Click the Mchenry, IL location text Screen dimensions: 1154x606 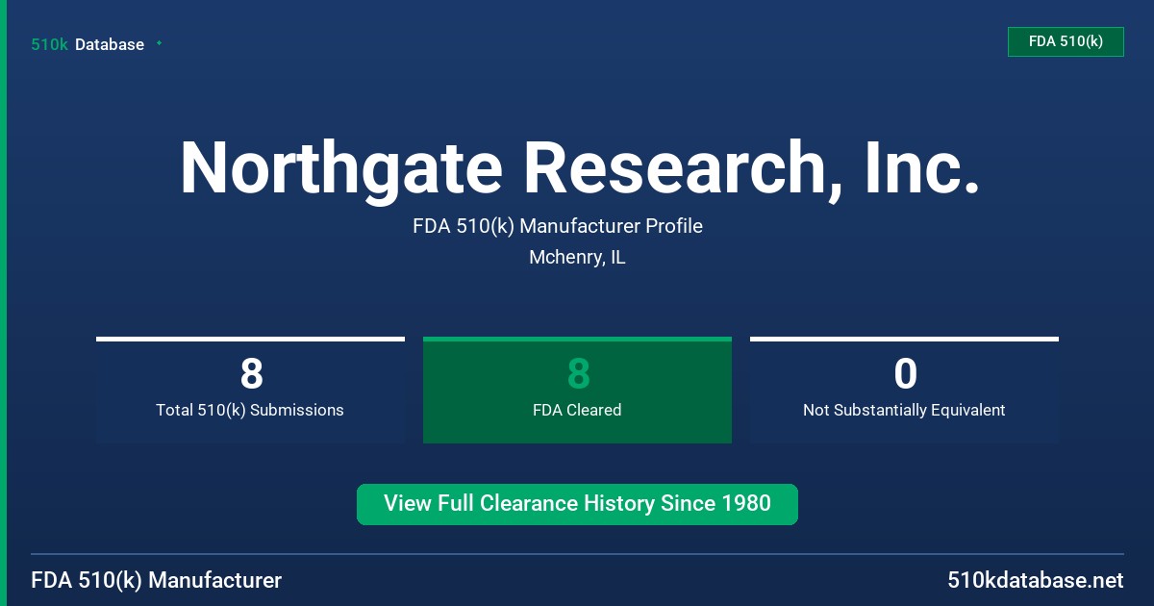coord(577,258)
